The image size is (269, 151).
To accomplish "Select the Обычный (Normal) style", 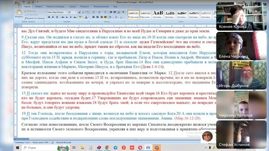I will click(x=134, y=15).
